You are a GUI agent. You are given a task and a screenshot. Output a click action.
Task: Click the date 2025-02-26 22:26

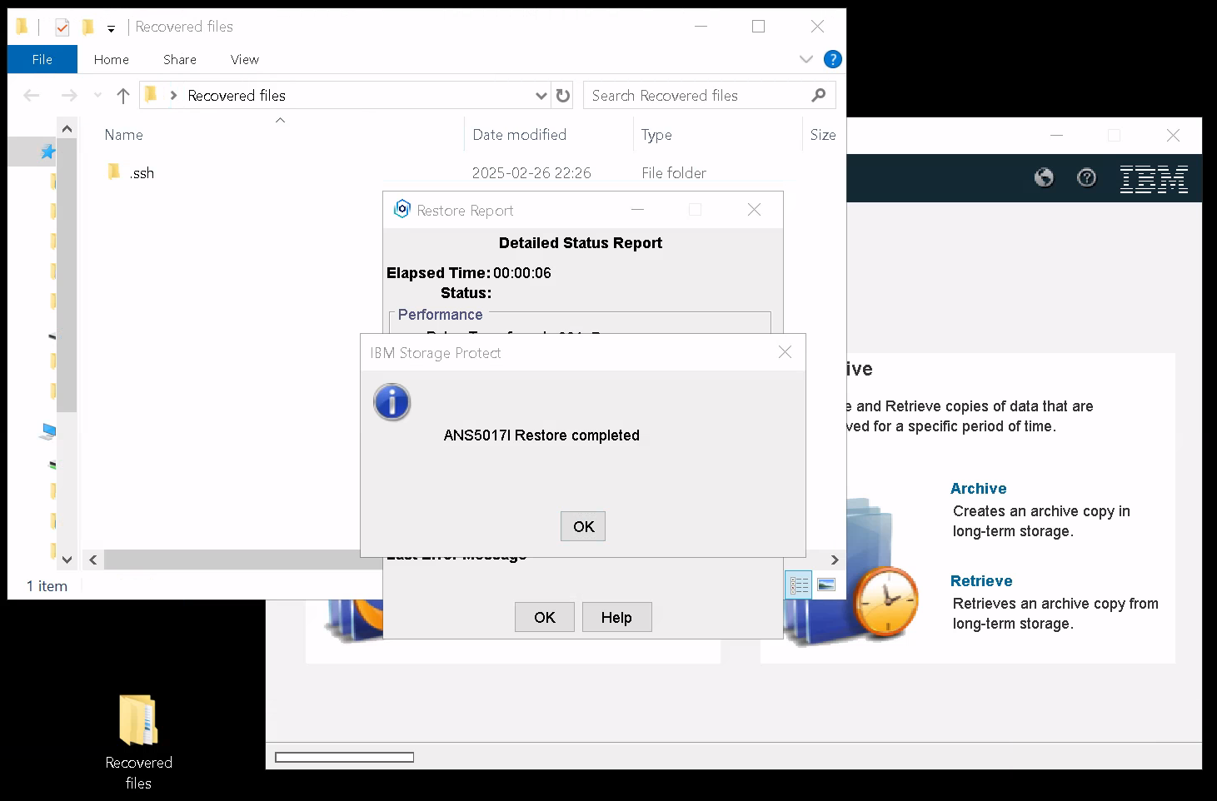(531, 173)
